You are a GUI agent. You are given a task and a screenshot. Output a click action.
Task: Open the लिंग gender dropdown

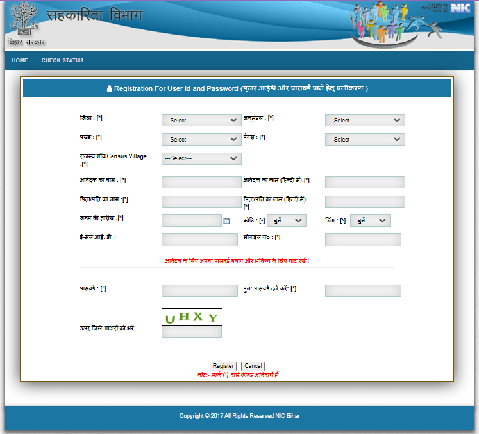[370, 221]
